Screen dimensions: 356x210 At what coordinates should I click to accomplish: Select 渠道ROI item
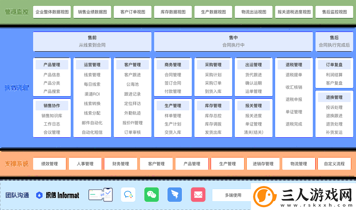92,94
